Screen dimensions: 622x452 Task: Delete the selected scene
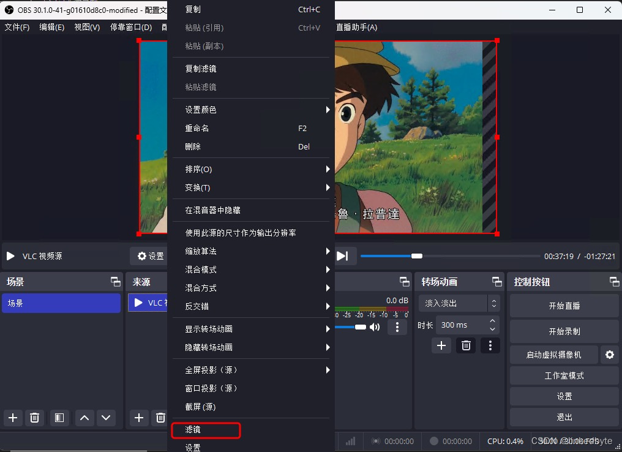34,418
